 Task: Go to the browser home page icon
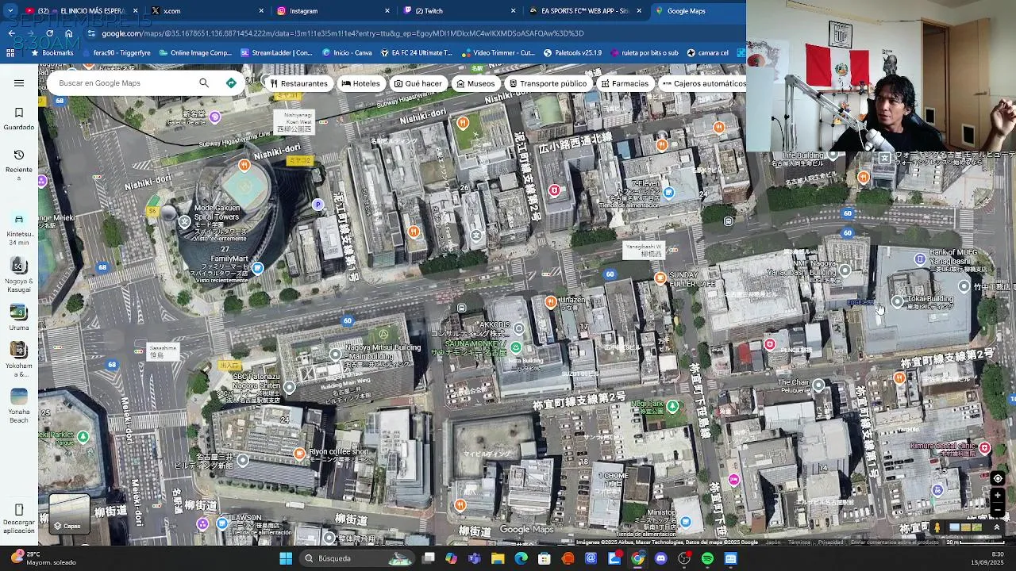click(x=69, y=33)
